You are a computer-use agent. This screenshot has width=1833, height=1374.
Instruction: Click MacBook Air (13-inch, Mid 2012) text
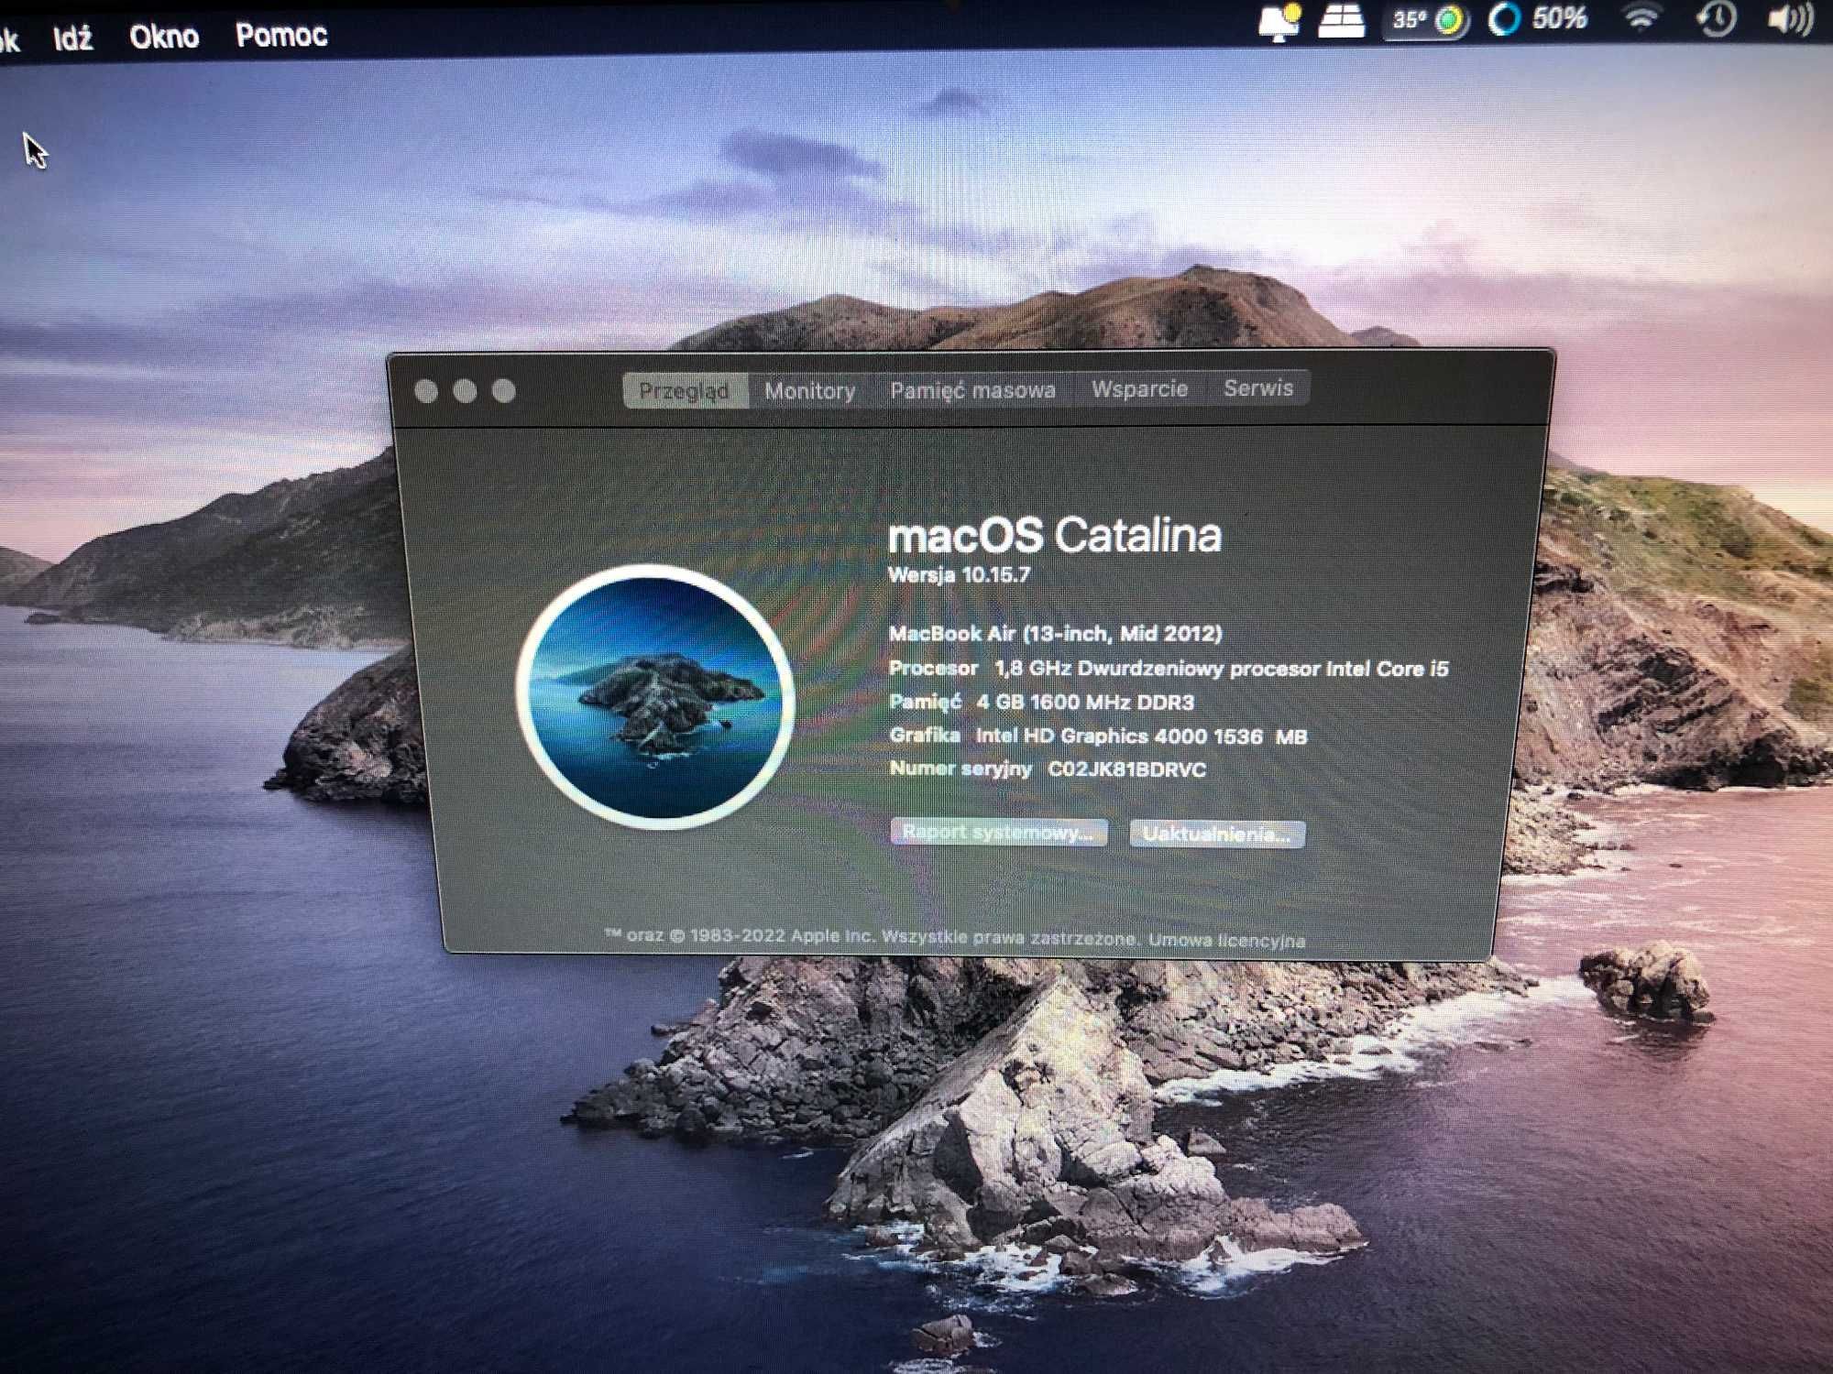1056,634
